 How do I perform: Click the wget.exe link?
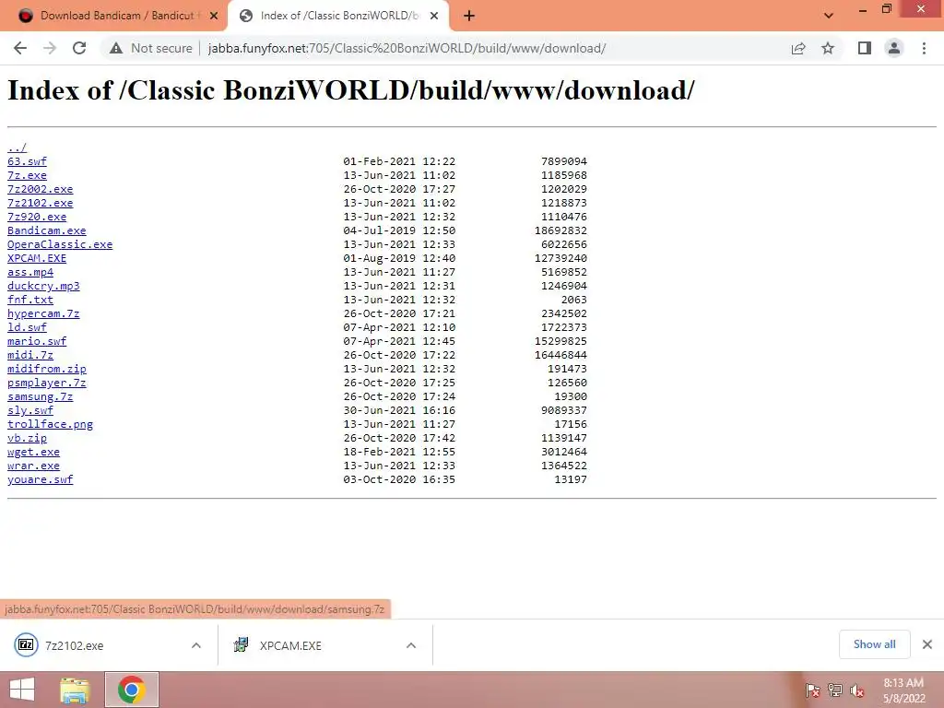[34, 452]
